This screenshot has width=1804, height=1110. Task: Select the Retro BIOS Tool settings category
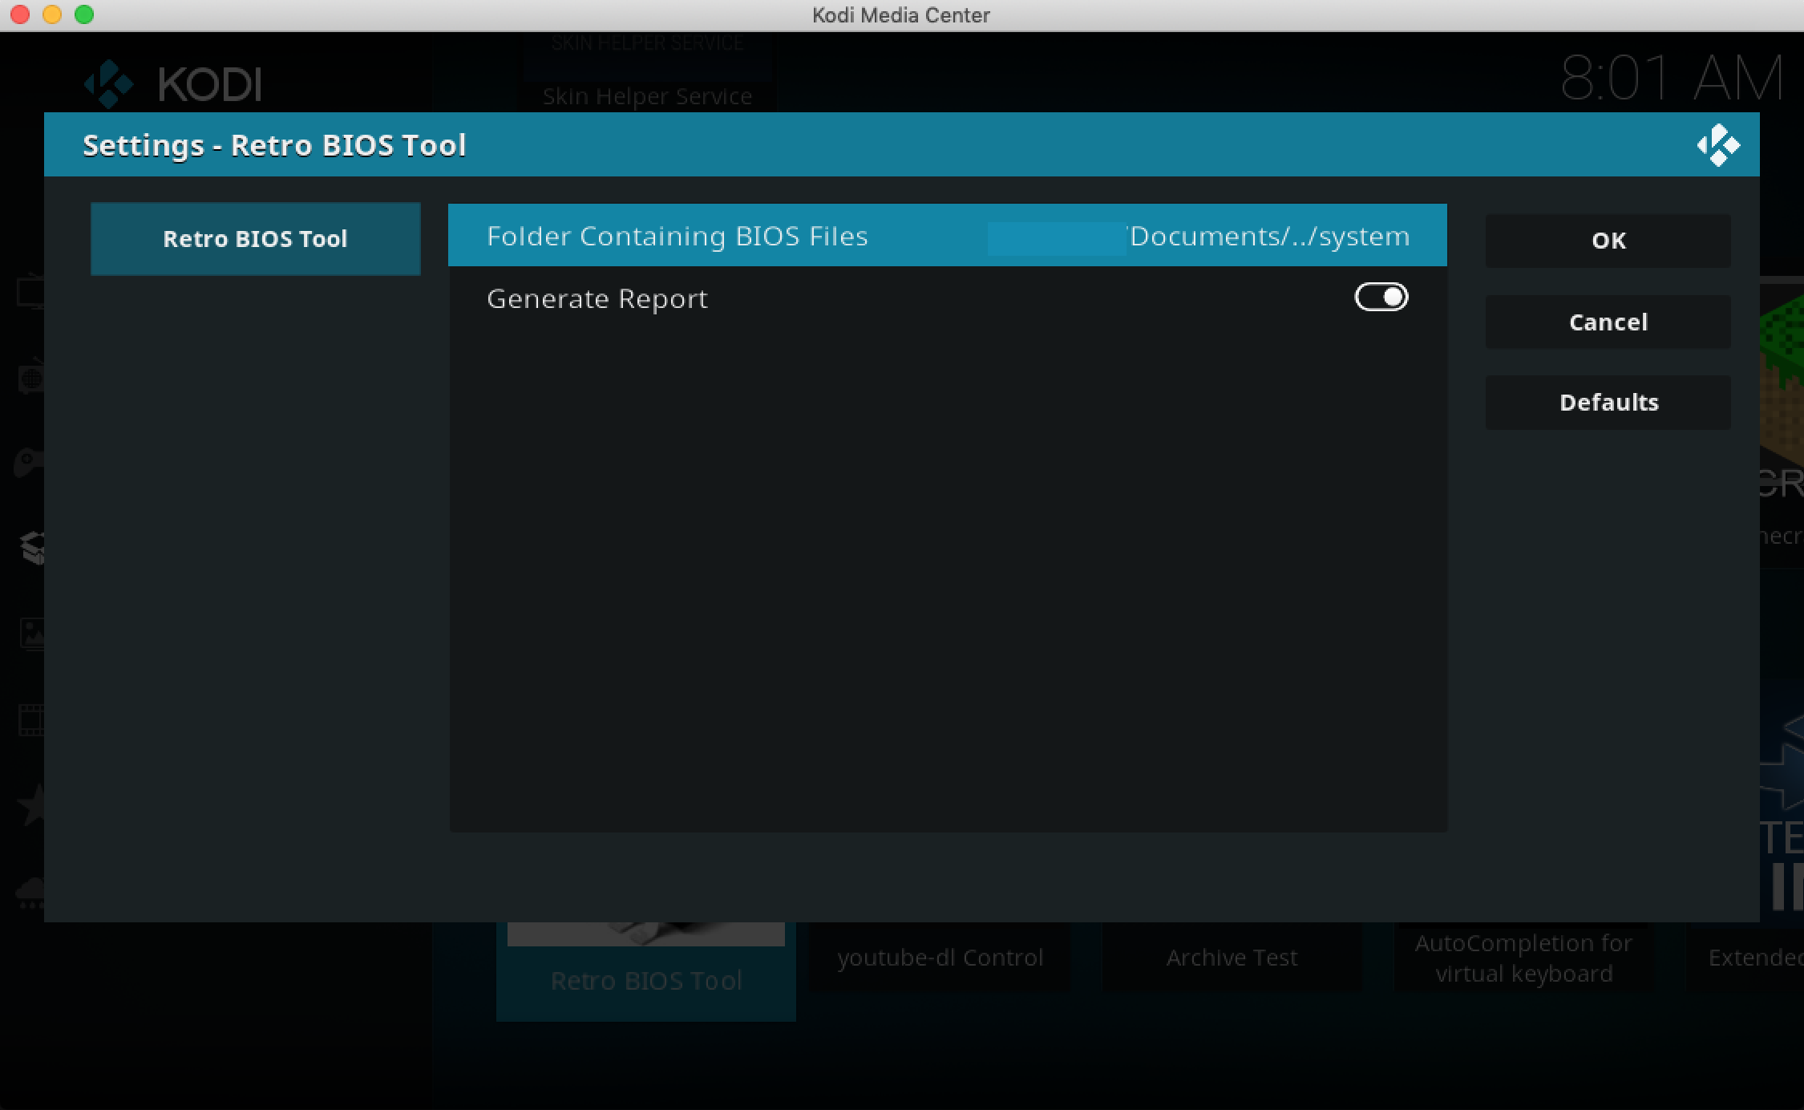click(255, 239)
